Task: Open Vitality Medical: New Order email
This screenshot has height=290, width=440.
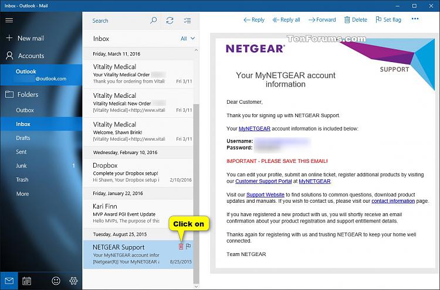Action: [138, 103]
